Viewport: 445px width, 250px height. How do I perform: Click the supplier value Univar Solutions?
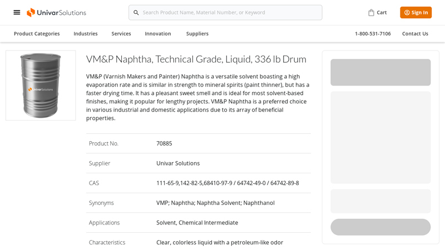[178, 163]
